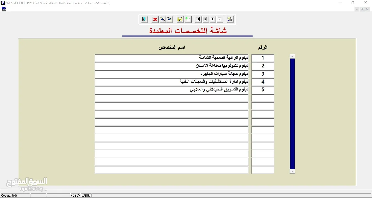372x198 pixels.
Task: Click field دبلوم ادارة المستشفيات والسجلات الطبية
Action: pos(172,82)
